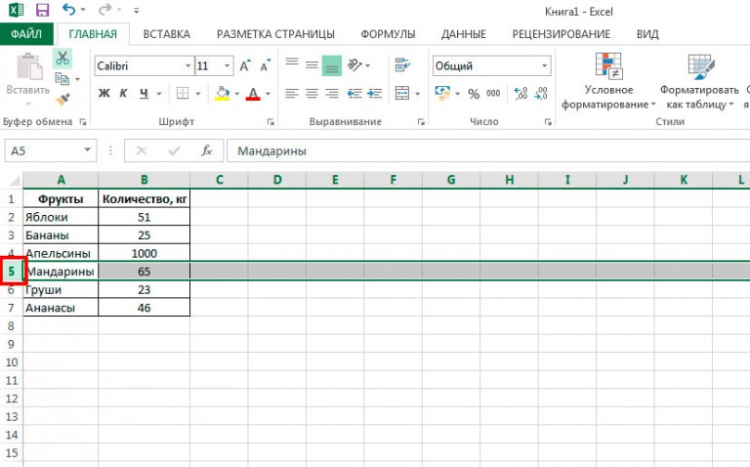
Task: Open Format as Table (Форматировать как таблицу)
Action: [x=700, y=81]
